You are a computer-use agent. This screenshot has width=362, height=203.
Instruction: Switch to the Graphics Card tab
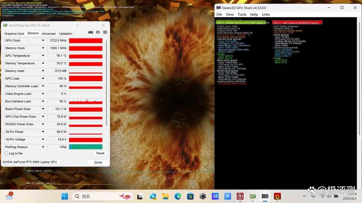(x=14, y=34)
